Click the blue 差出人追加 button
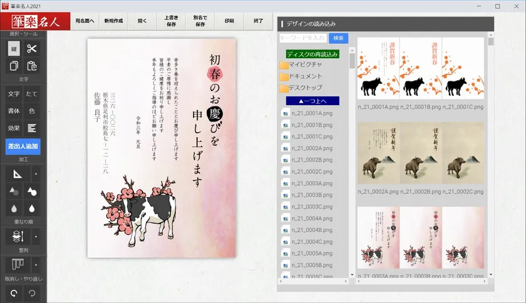This screenshot has width=526, height=303. coord(23,146)
